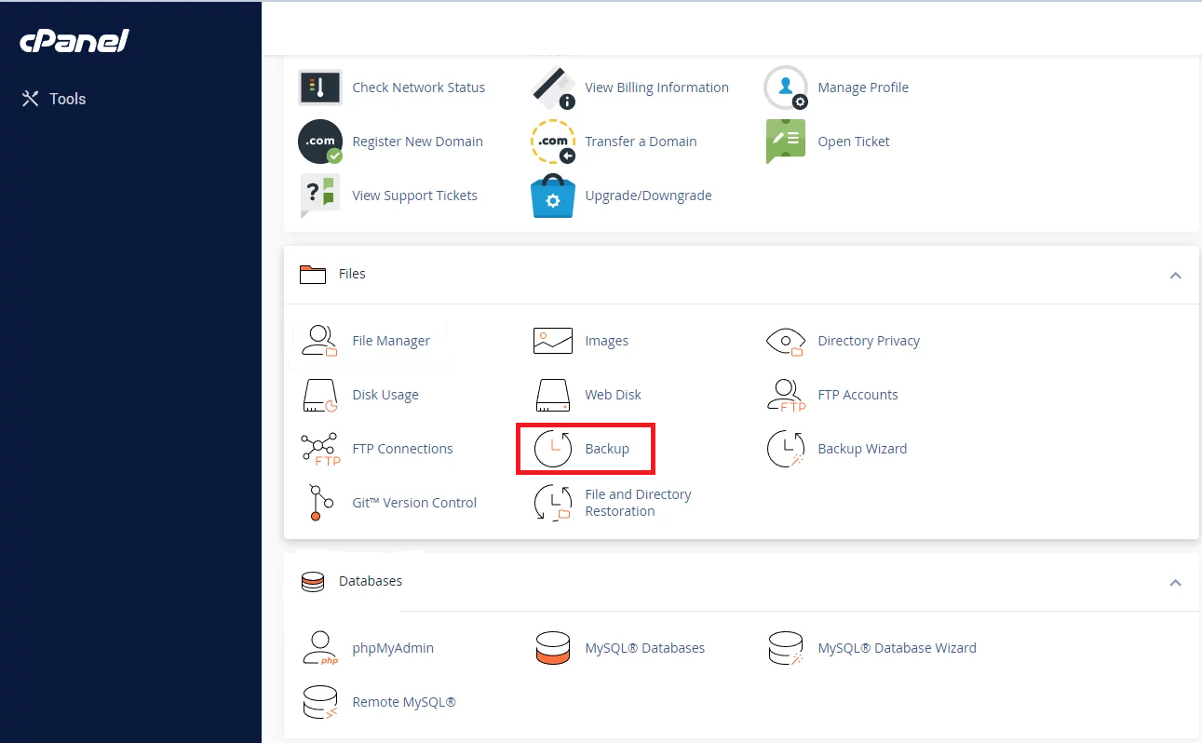Open the Open Ticket link

[x=854, y=142]
